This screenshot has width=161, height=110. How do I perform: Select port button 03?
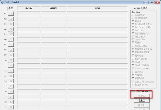[x=11, y=24]
